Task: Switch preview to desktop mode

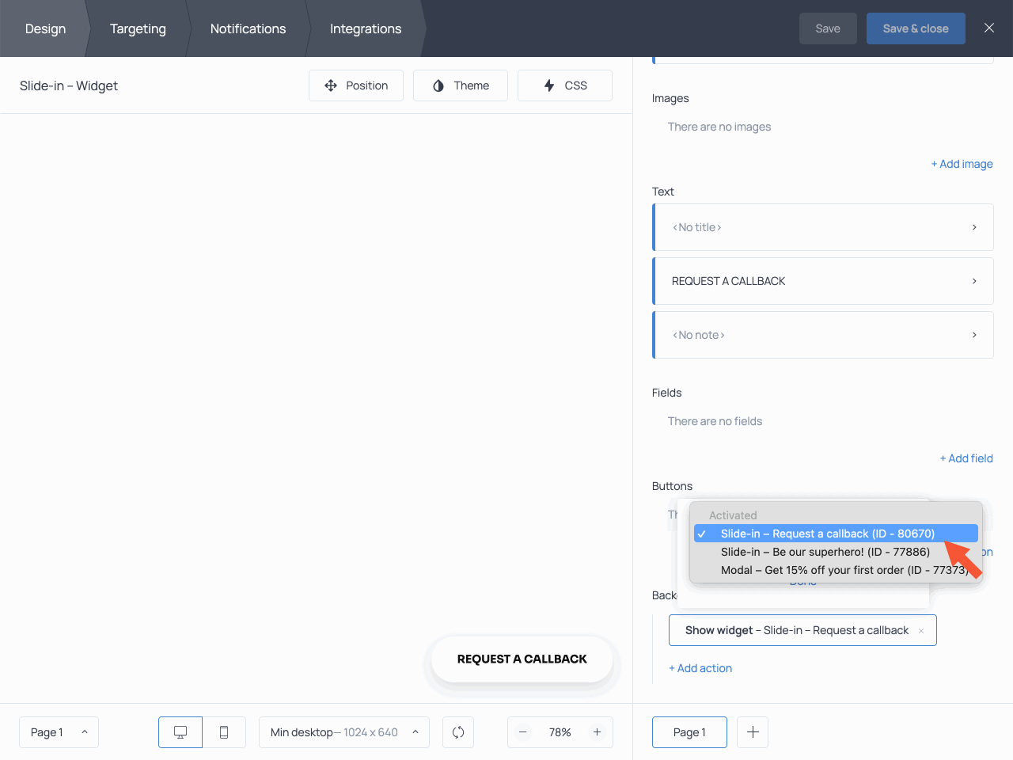Action: 180,732
